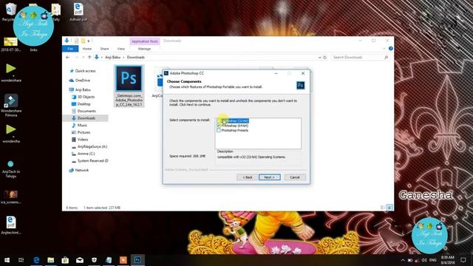
Task: Click the Explorer Up directory arrow
Action: click(x=89, y=57)
